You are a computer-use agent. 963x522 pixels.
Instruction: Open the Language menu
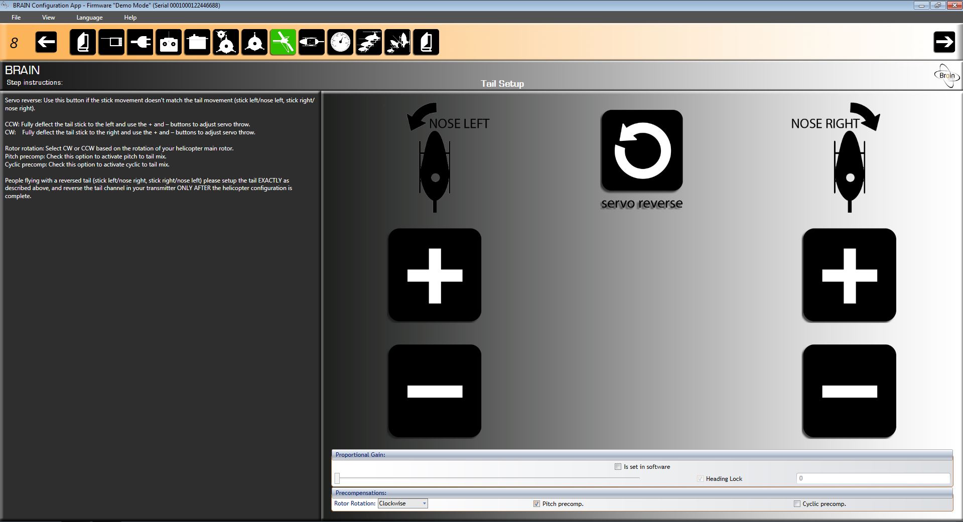[89, 18]
